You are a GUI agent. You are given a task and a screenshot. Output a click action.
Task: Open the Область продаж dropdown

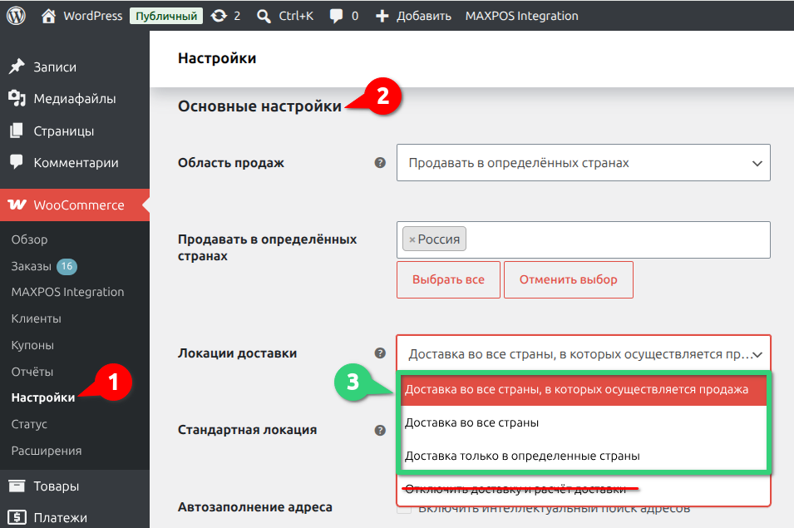coord(584,162)
